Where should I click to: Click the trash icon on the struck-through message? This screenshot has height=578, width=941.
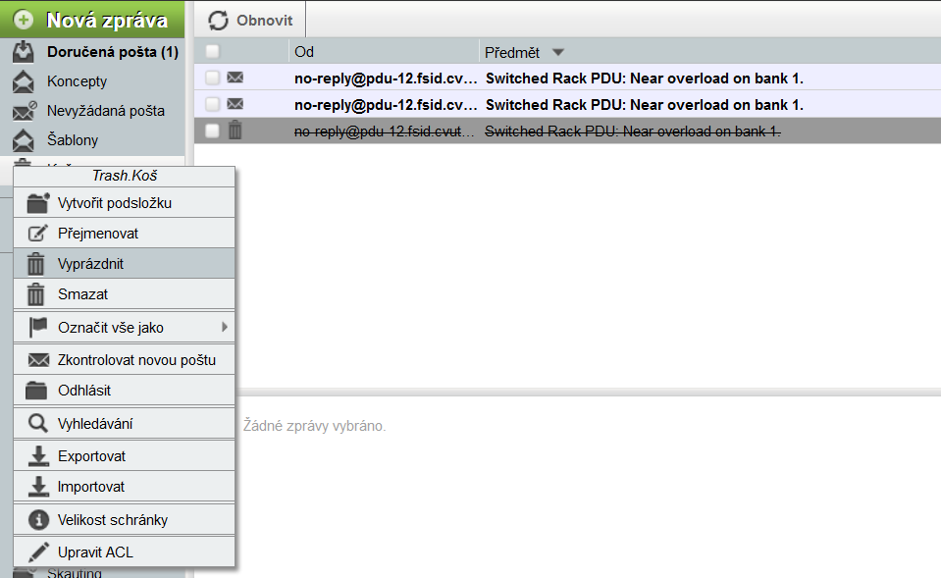tap(235, 131)
